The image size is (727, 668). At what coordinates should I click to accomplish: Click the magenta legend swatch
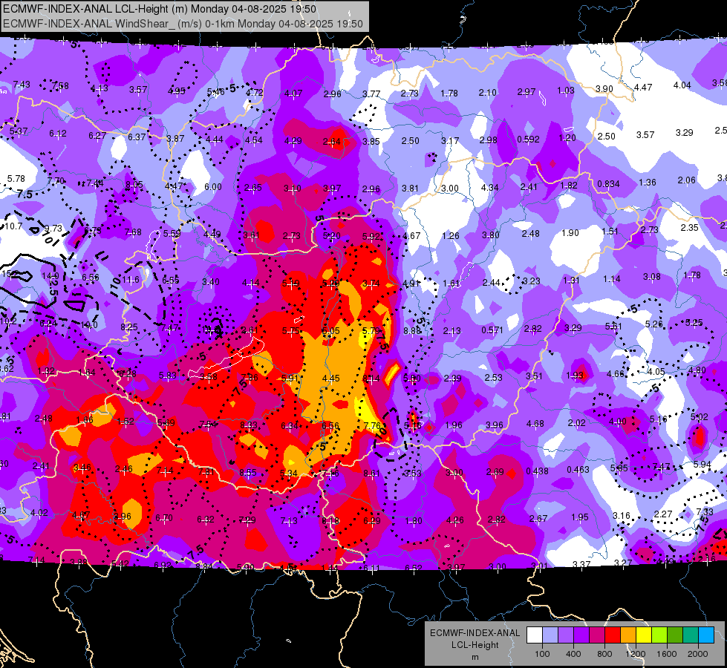click(597, 635)
